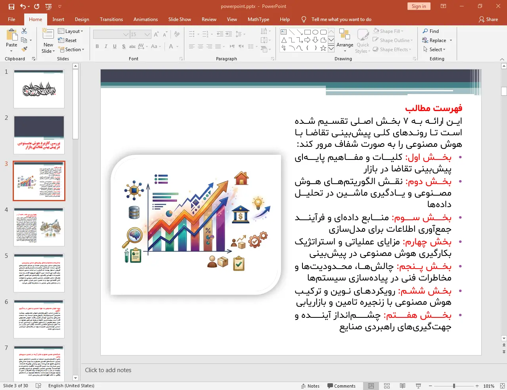Open the Select dropdown in Editing

coord(434,50)
